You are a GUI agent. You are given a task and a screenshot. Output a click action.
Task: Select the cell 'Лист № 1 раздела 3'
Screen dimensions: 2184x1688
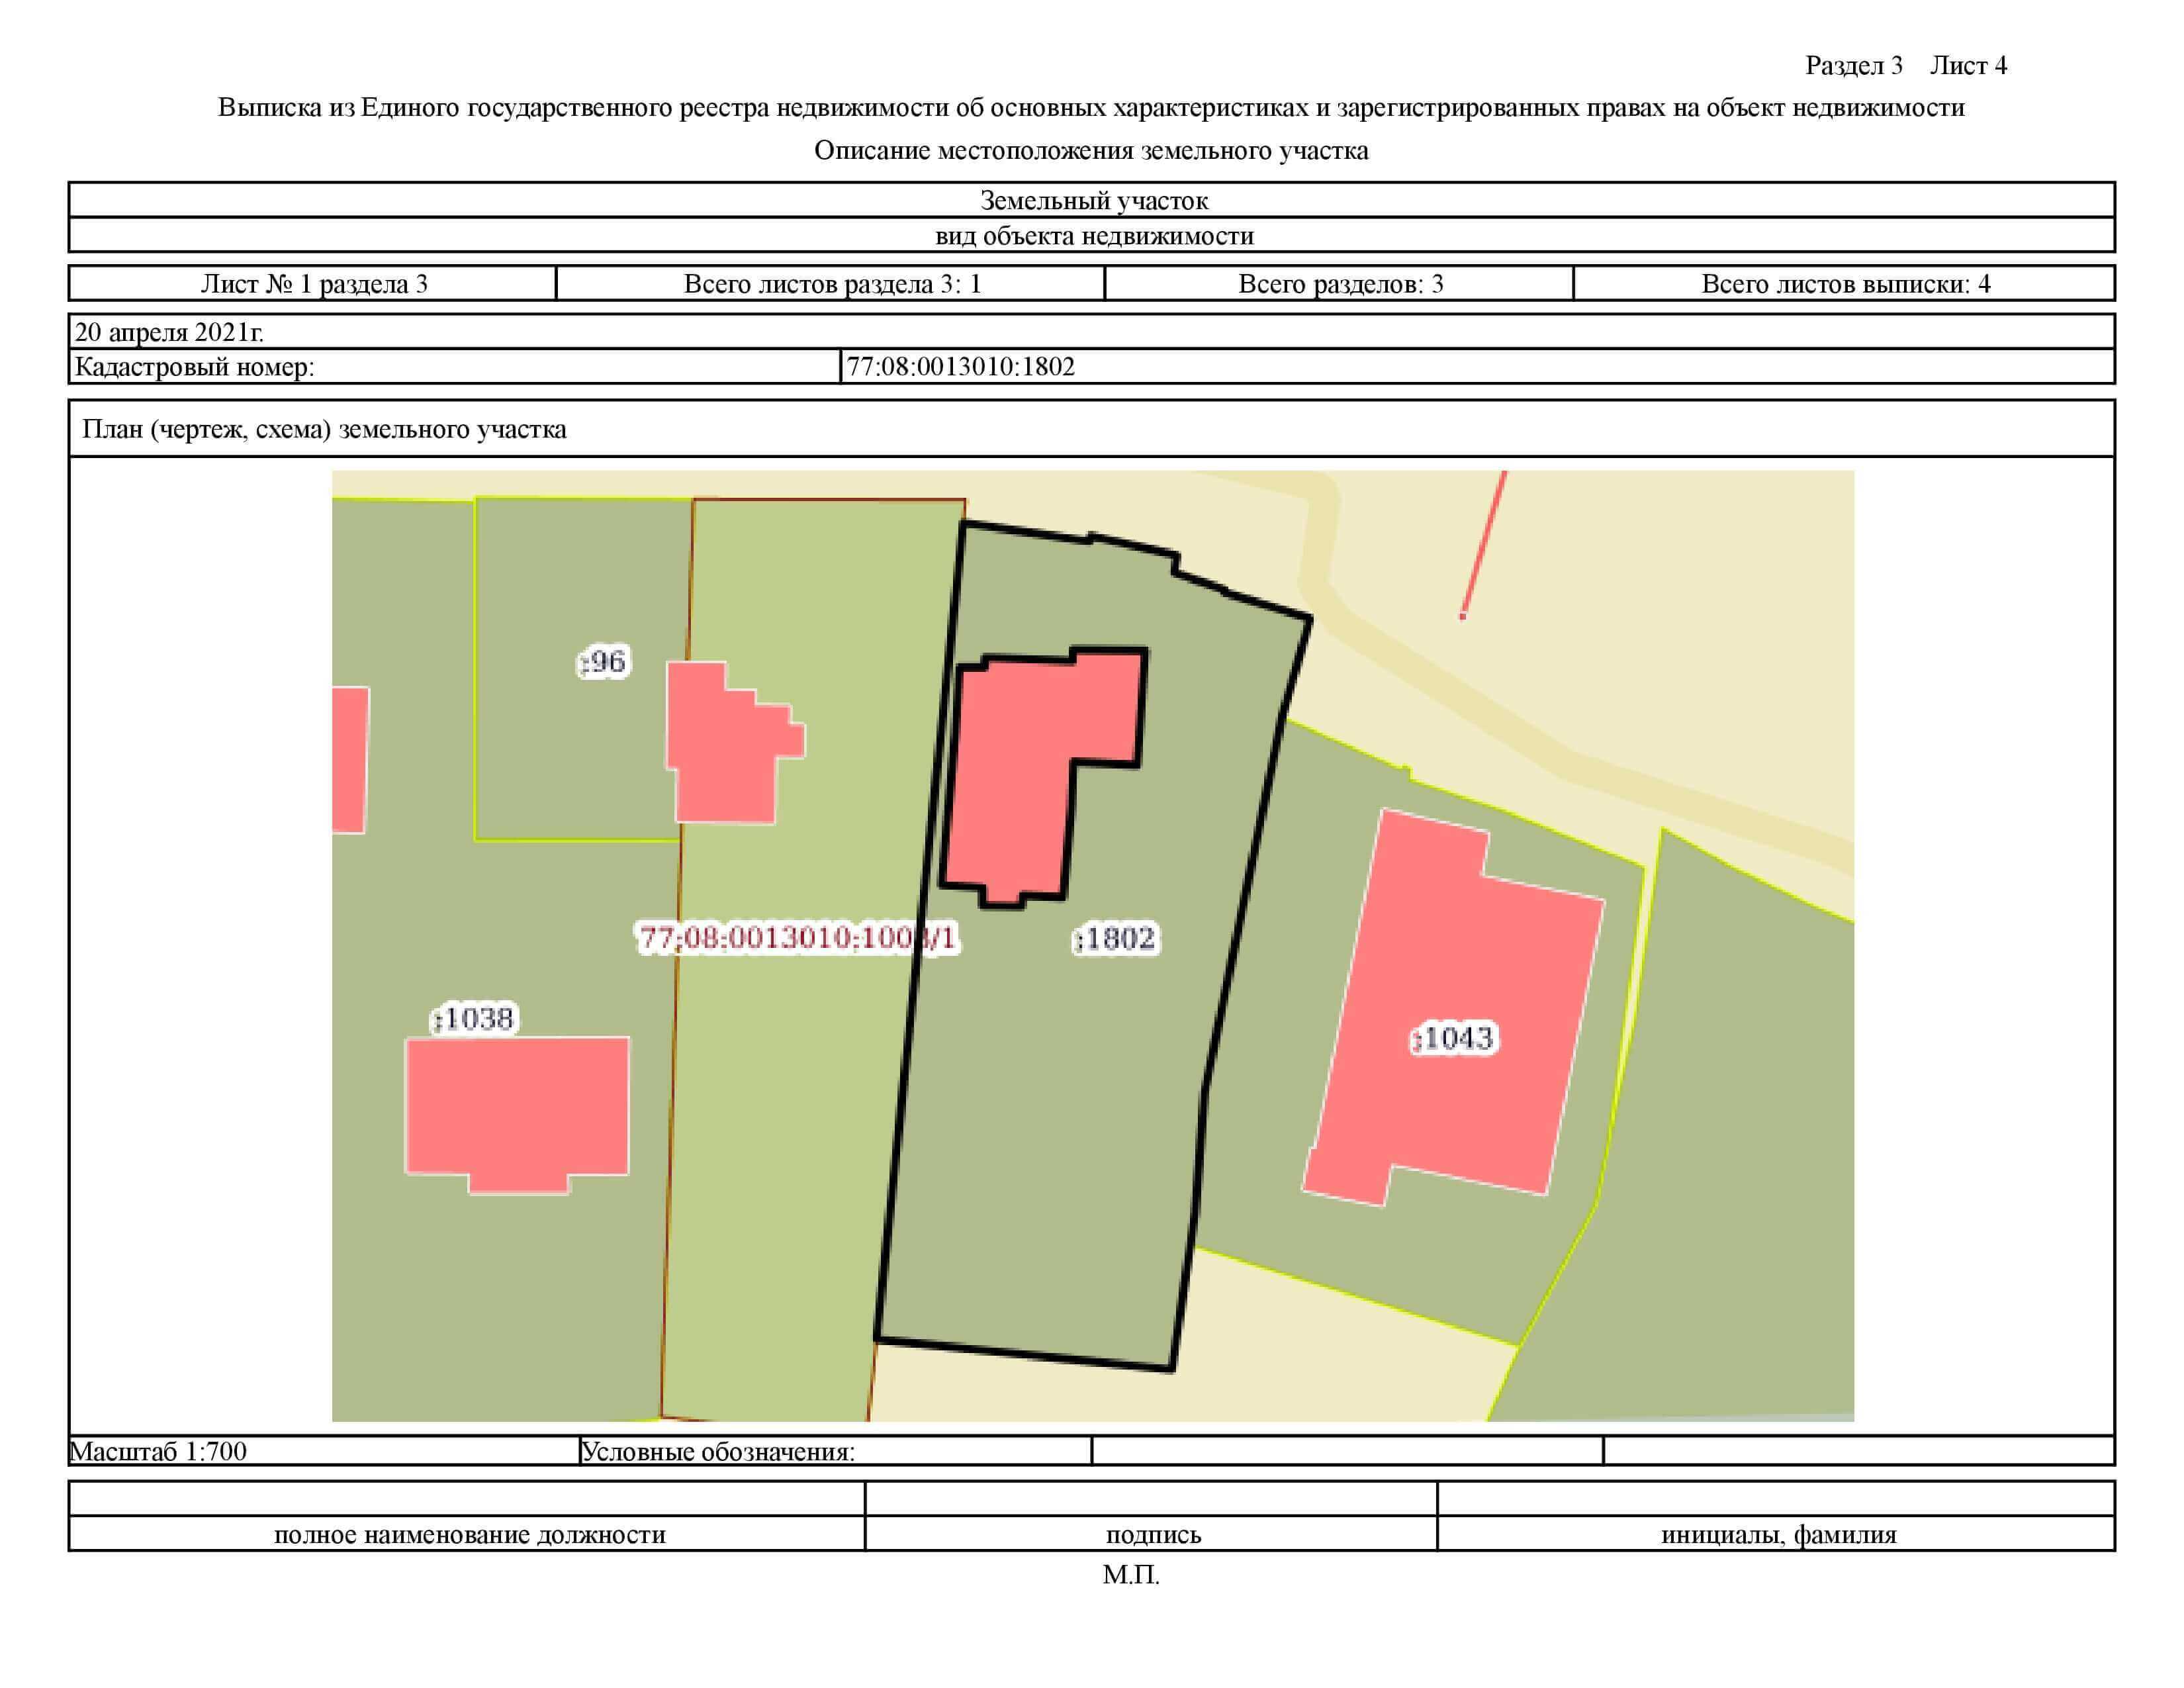pos(313,284)
